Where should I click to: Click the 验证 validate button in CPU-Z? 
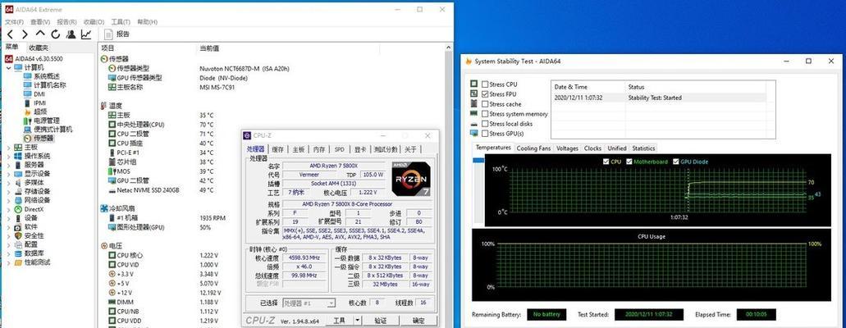point(381,321)
